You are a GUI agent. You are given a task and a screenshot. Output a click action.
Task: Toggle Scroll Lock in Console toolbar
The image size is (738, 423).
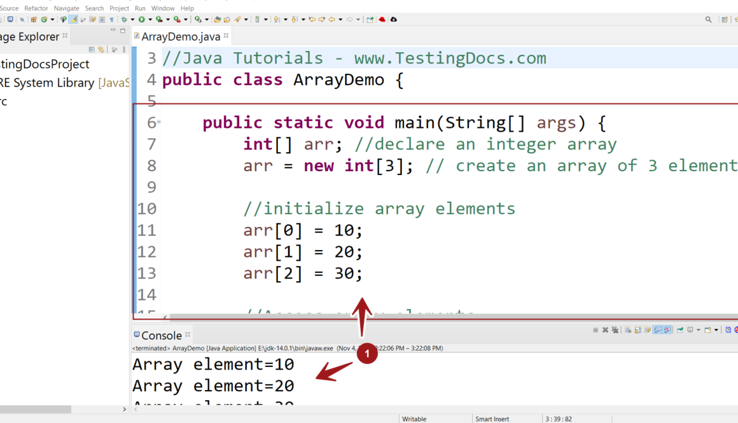click(637, 330)
